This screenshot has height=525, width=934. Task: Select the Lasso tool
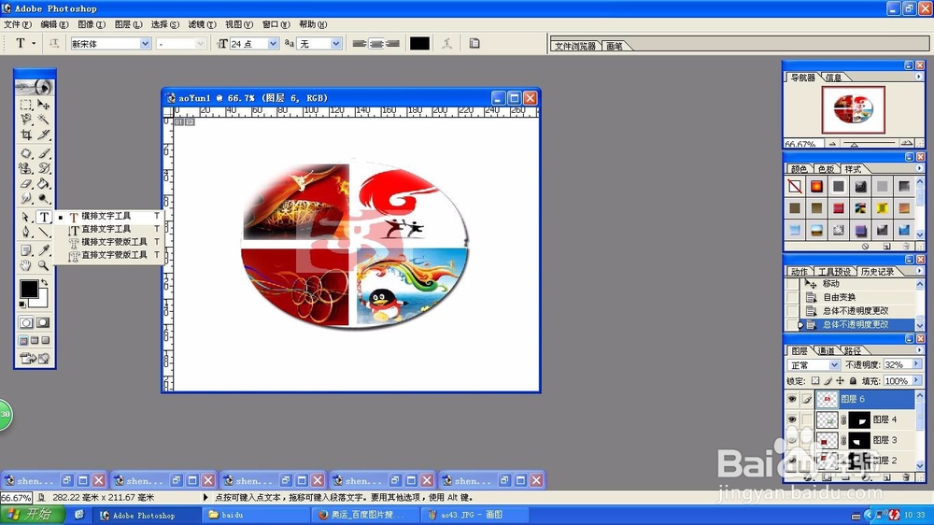tap(25, 120)
